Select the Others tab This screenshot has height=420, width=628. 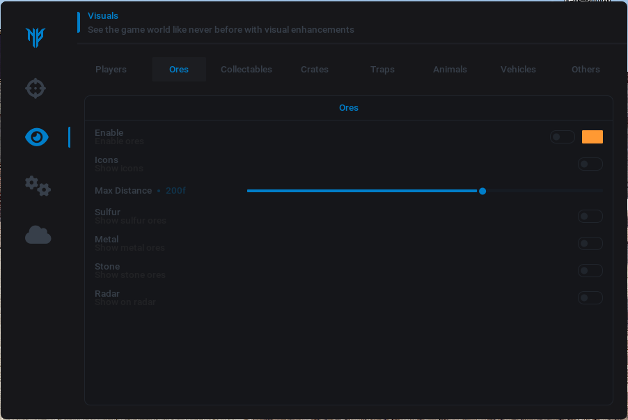click(586, 70)
